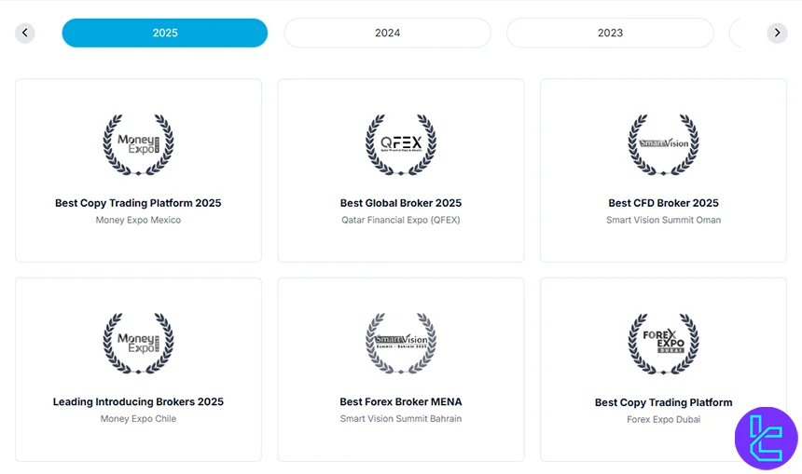The height and width of the screenshot is (474, 802).
Task: Click the Smart Vision Bahrain laurel logo
Action: click(x=401, y=344)
